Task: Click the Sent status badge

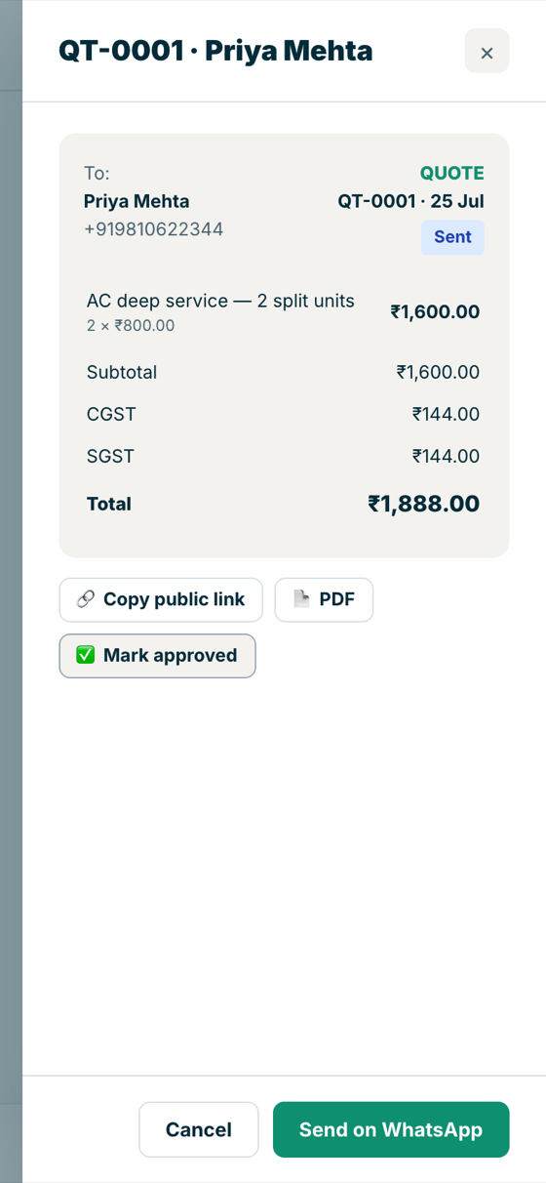Action: pos(452,237)
